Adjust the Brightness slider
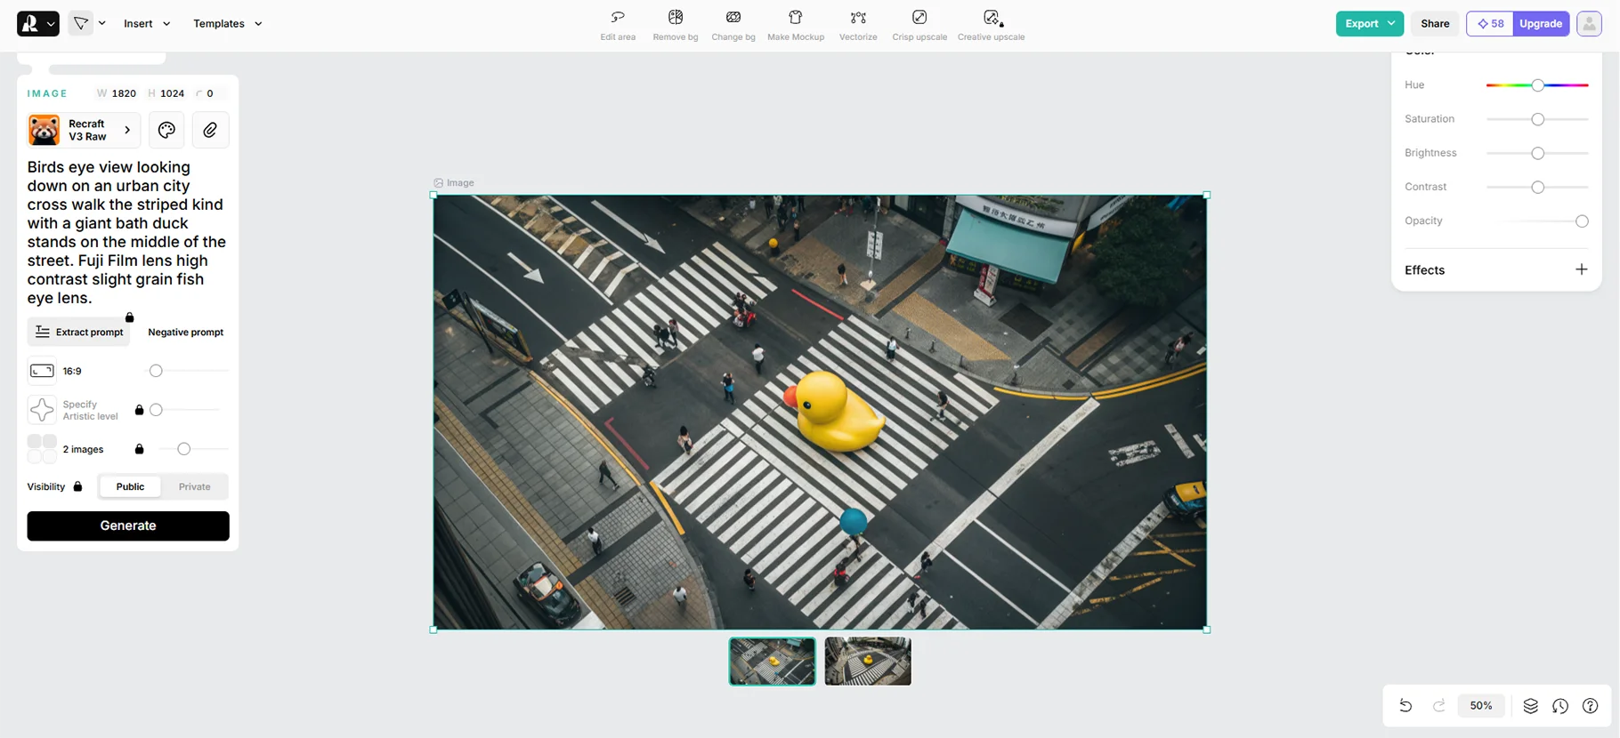 (1537, 153)
